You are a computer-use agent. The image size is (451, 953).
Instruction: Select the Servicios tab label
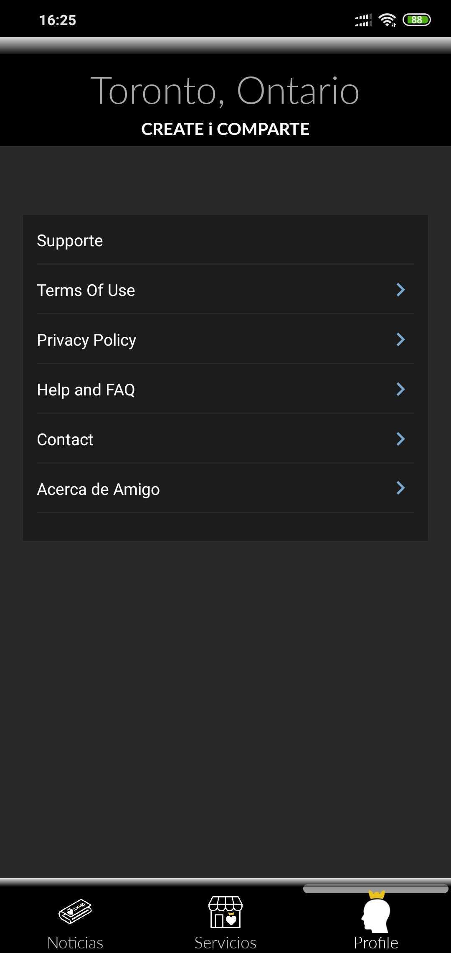pyautogui.click(x=225, y=943)
